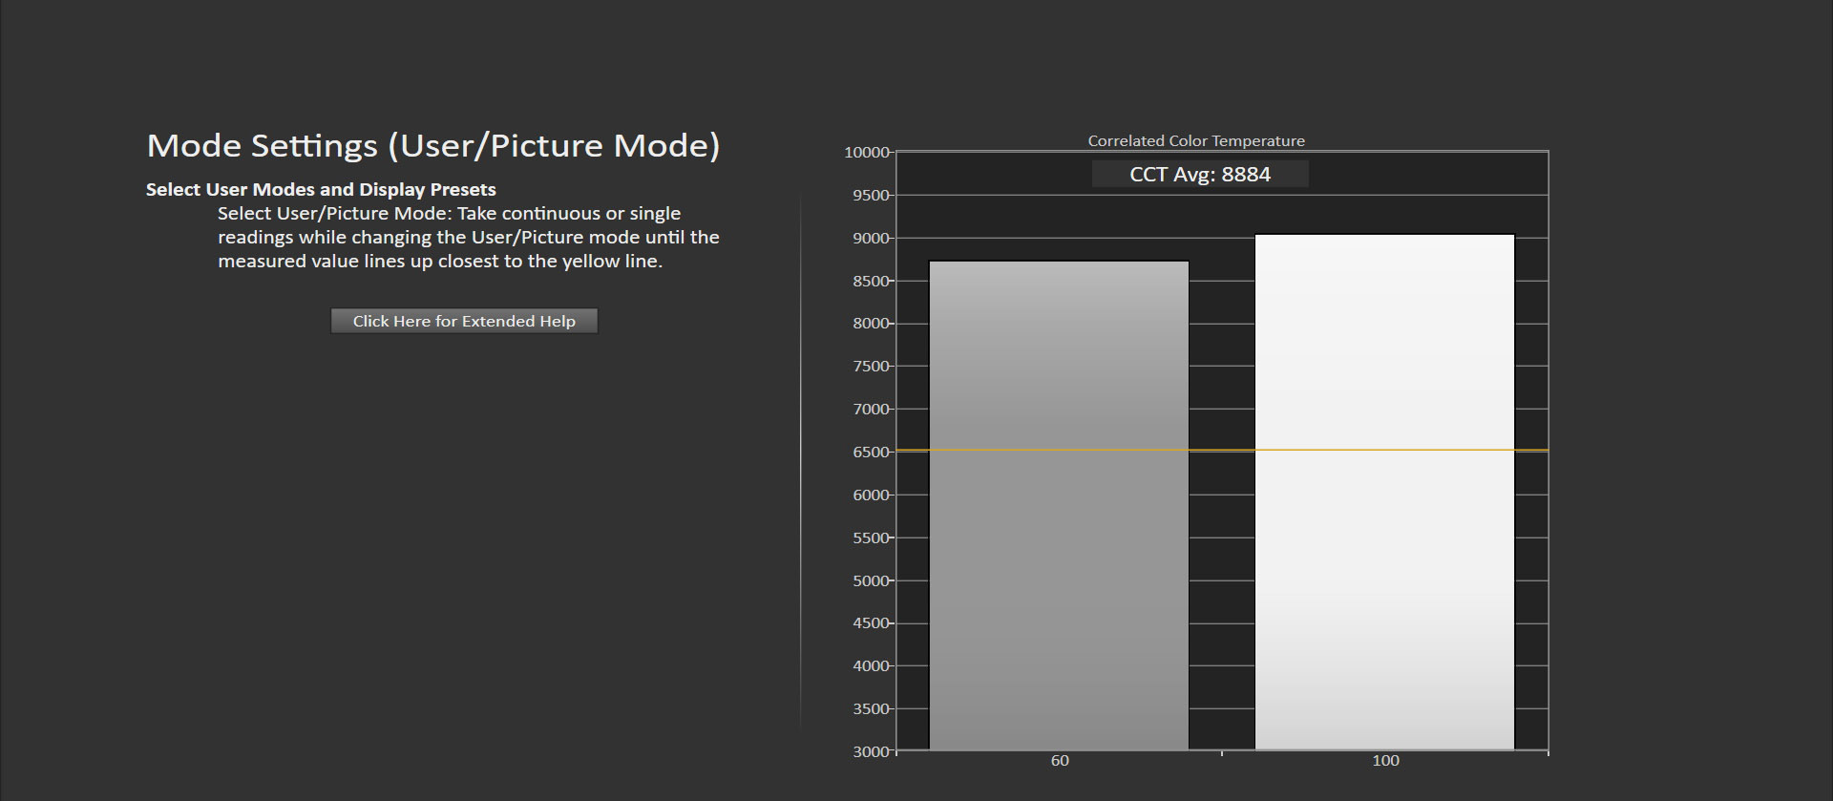The height and width of the screenshot is (801, 1833).
Task: Click the white bar for 100 in the chart
Action: 1384,492
